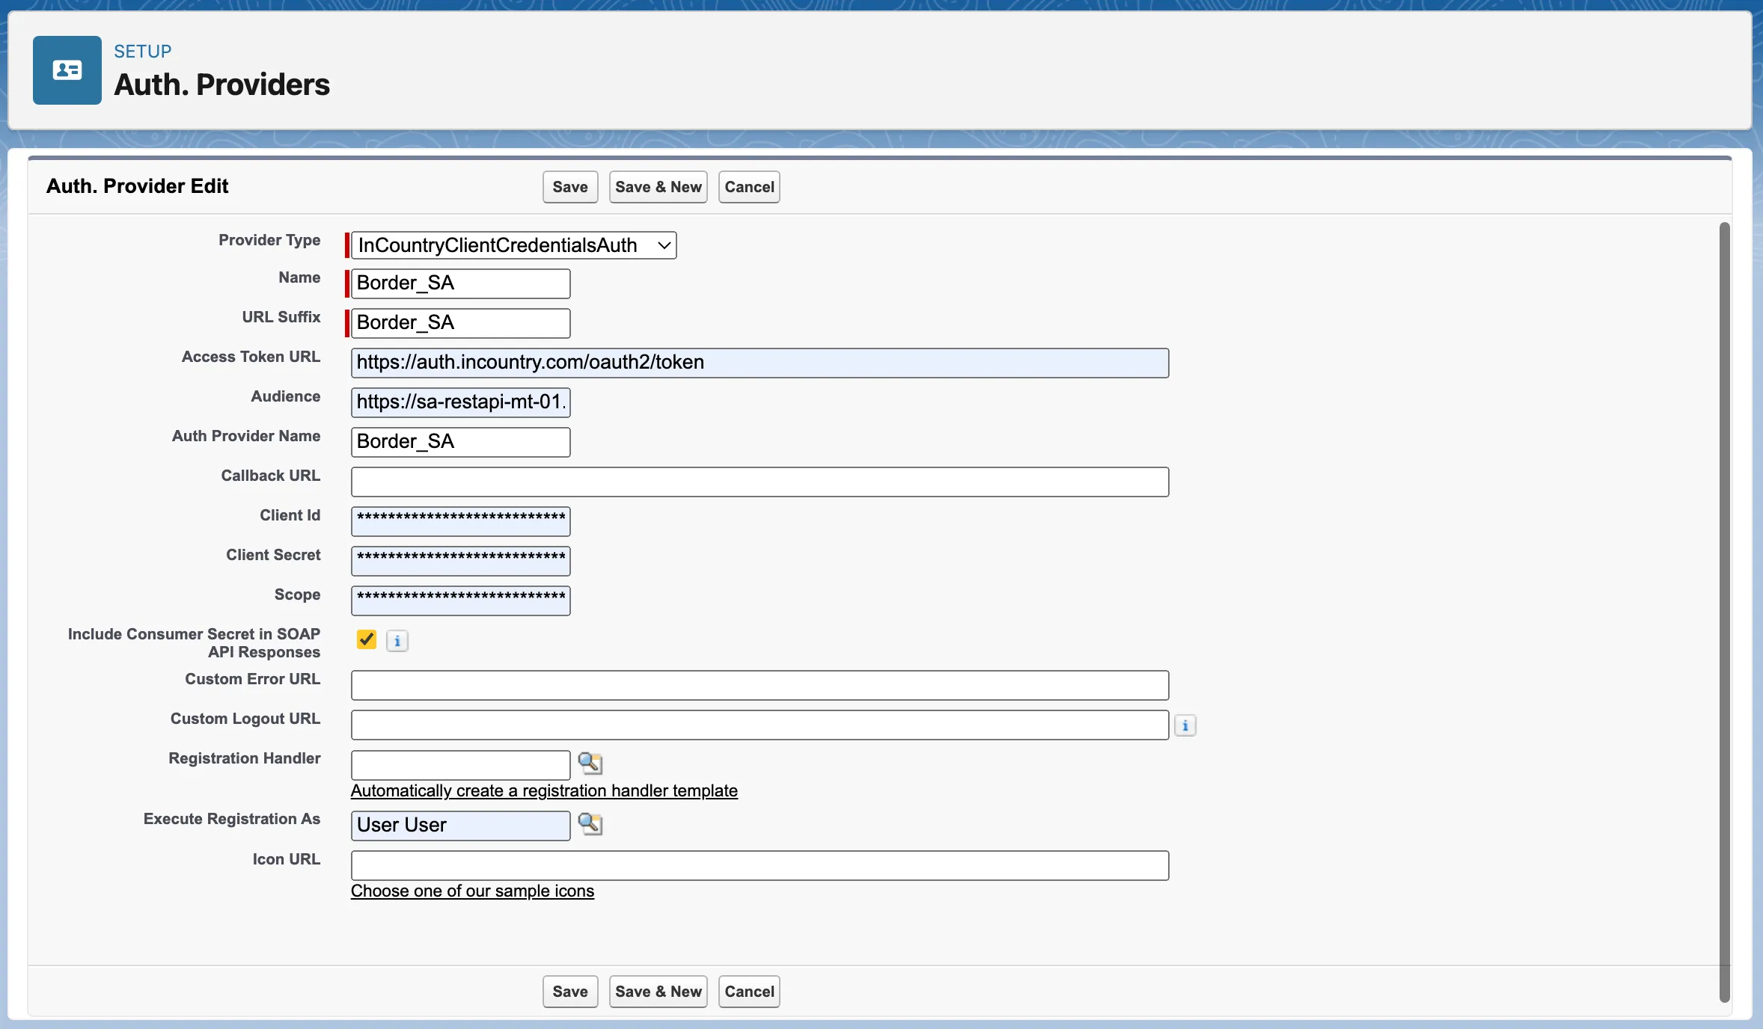Click info icon beside Consumer Secret checkbox
The height and width of the screenshot is (1029, 1763).
click(x=397, y=641)
